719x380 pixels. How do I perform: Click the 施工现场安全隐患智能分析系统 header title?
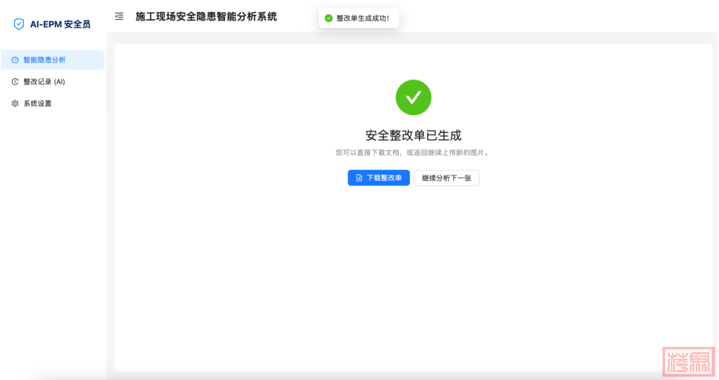pyautogui.click(x=206, y=17)
